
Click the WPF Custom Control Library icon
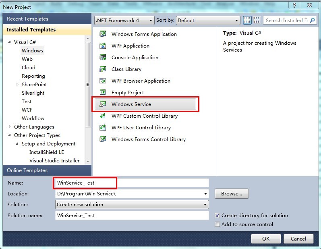point(103,116)
